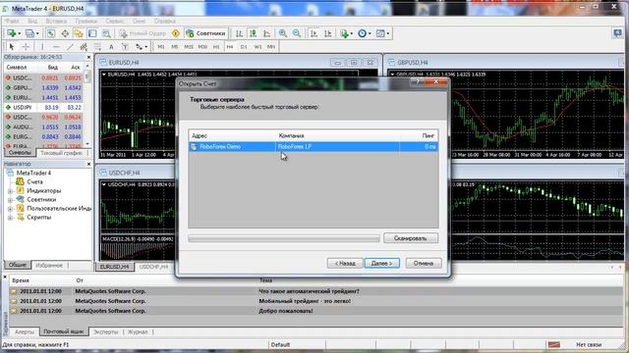The width and height of the screenshot is (629, 353).
Task: Open the Вставка menu
Action: 56,21
